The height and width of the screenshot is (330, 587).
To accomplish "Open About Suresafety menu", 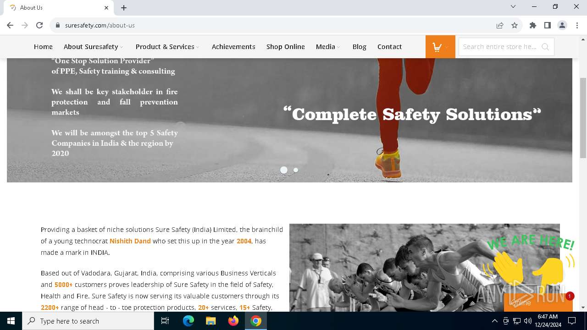I will point(91,47).
